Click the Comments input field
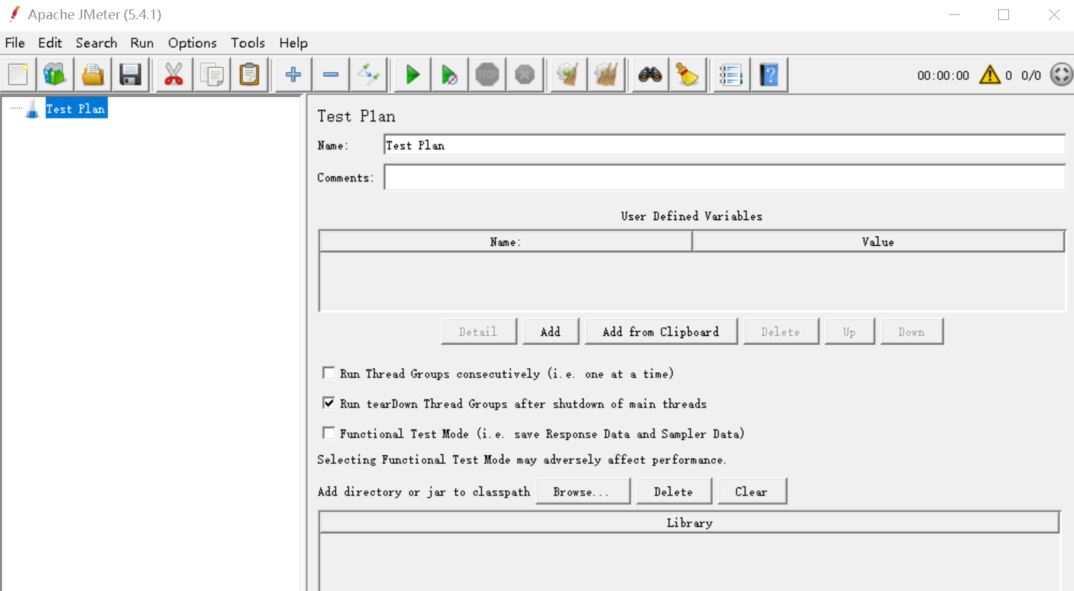This screenshot has width=1074, height=591. point(725,177)
